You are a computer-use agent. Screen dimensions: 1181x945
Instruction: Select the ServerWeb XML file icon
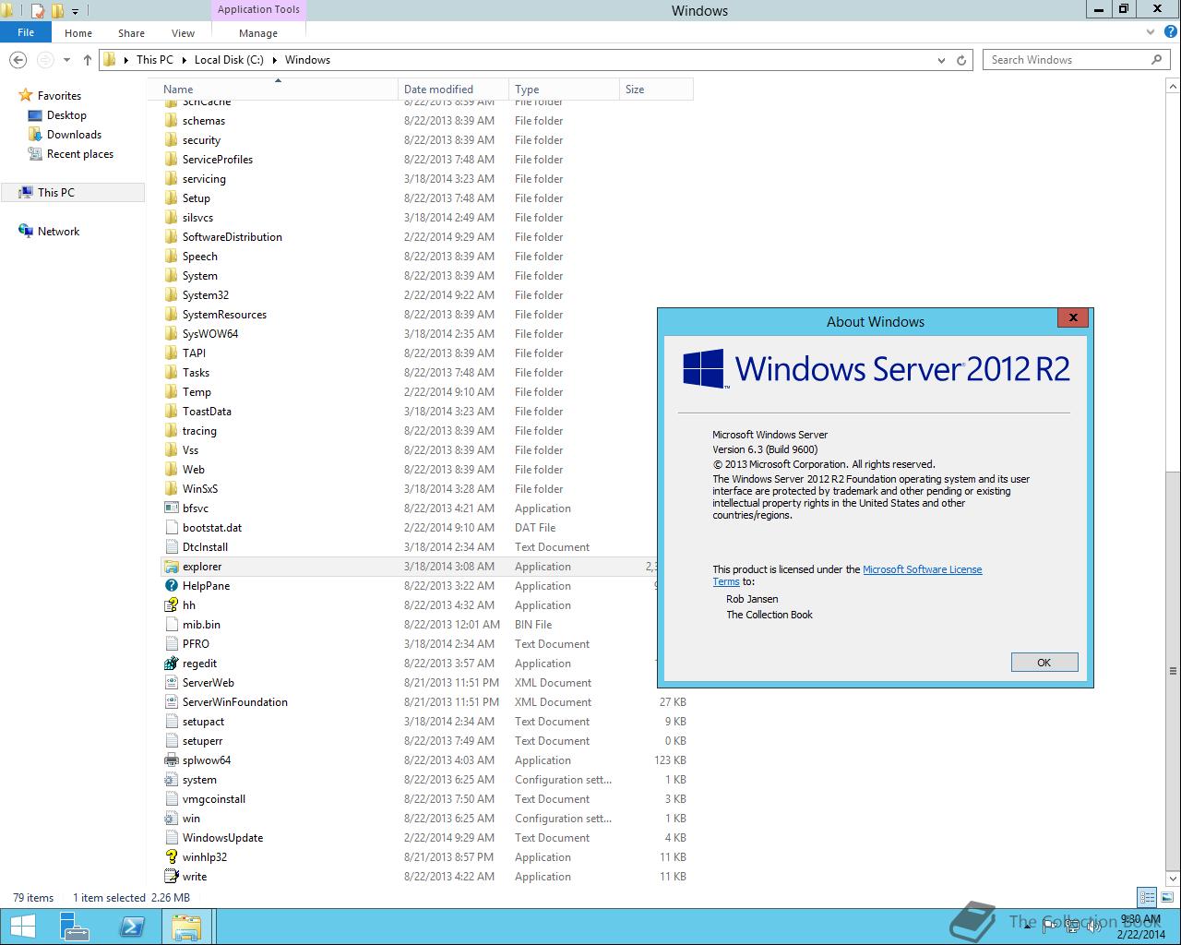pos(171,683)
